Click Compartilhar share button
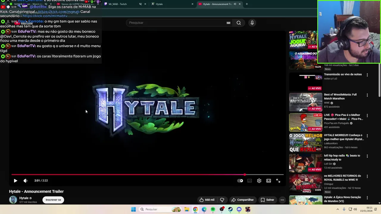The image size is (381, 214). coord(243,200)
